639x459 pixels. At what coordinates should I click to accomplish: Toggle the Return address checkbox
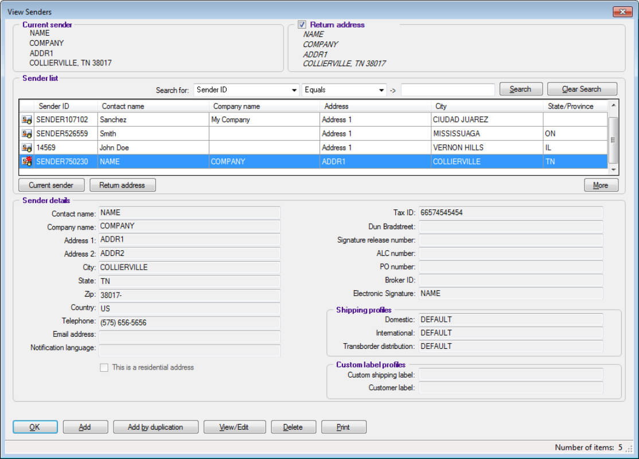(302, 25)
